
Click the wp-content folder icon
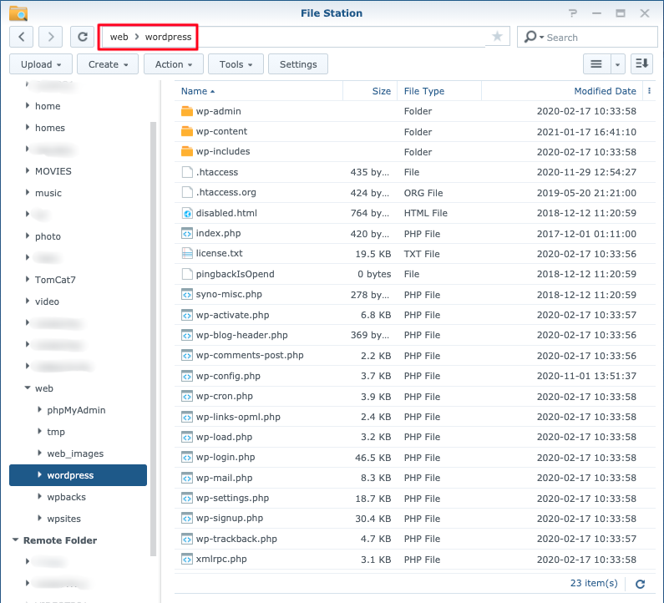[x=187, y=131]
